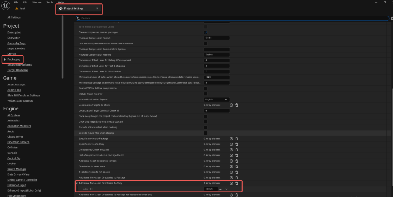Collapse Additional Non-Asset Directories To Copy
393x197 pixels.
(x=76, y=184)
